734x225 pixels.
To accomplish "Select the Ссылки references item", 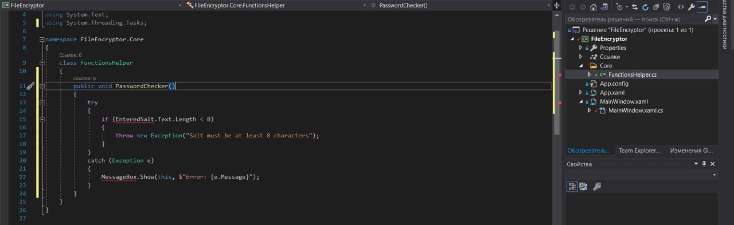I will point(610,57).
